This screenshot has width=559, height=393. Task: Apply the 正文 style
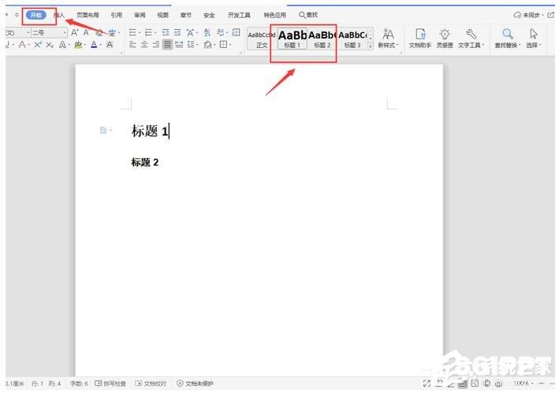(x=262, y=39)
